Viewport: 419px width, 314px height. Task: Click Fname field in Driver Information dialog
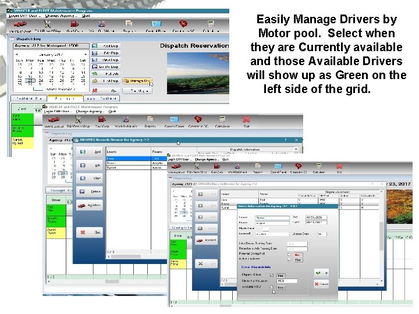(x=272, y=223)
